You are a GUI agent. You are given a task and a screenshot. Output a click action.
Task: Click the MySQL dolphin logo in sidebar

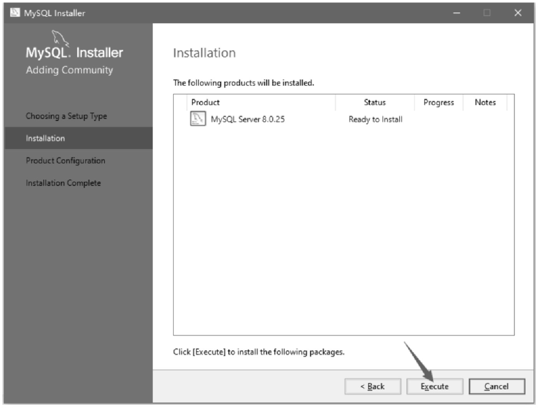(x=60, y=38)
